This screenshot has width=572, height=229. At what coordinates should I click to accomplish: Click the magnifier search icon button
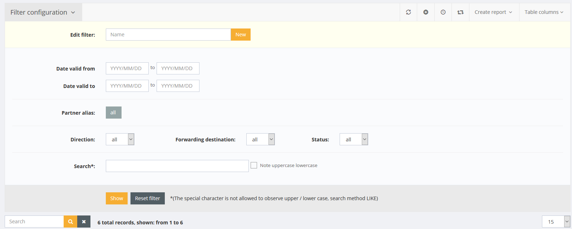coord(70,222)
